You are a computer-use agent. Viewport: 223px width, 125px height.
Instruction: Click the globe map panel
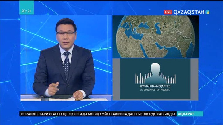tap(155, 36)
